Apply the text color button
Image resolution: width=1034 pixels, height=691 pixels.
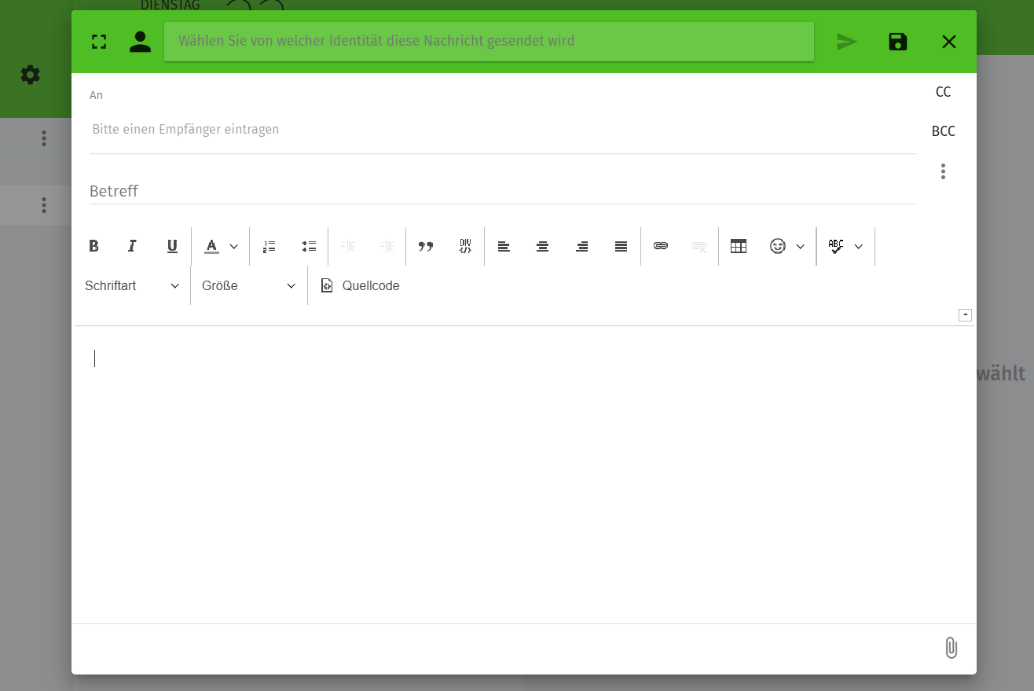(x=211, y=246)
